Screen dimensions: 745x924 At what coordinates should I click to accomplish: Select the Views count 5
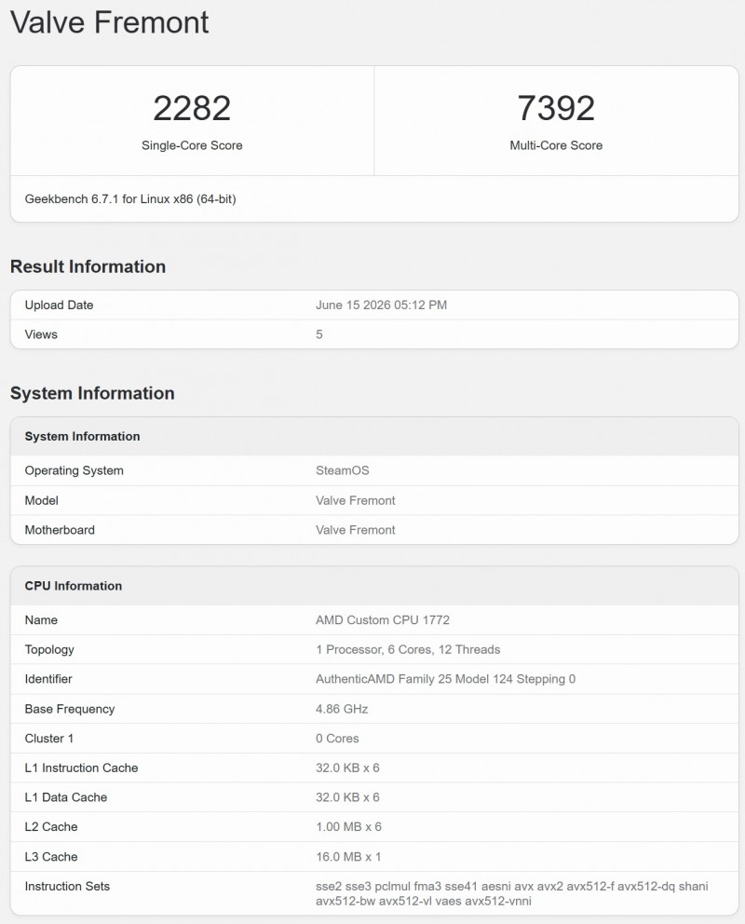[x=319, y=334]
